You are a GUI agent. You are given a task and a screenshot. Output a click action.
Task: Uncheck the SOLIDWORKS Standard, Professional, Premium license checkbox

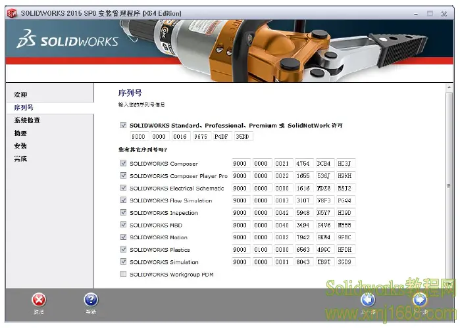pos(123,126)
